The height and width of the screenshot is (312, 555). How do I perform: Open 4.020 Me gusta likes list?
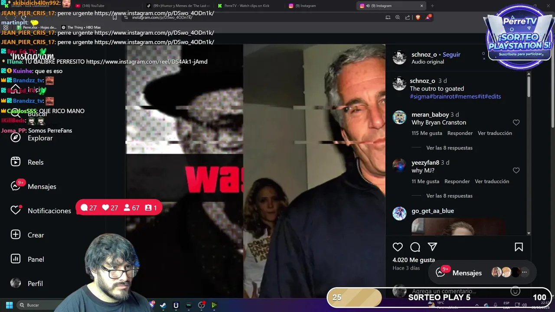click(414, 260)
